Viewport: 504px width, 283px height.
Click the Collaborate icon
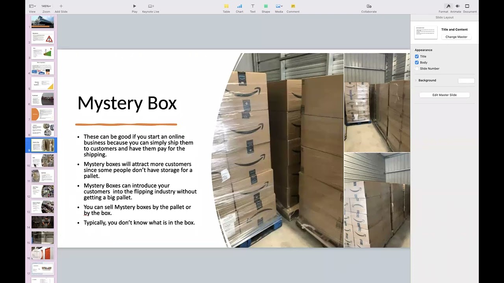[369, 6]
